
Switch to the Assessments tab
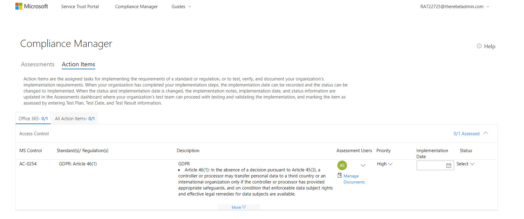[x=38, y=64]
